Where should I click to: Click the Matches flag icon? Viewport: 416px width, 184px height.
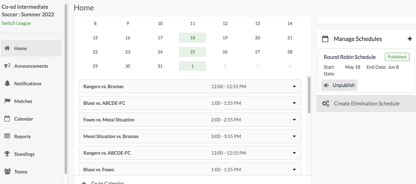click(7, 101)
